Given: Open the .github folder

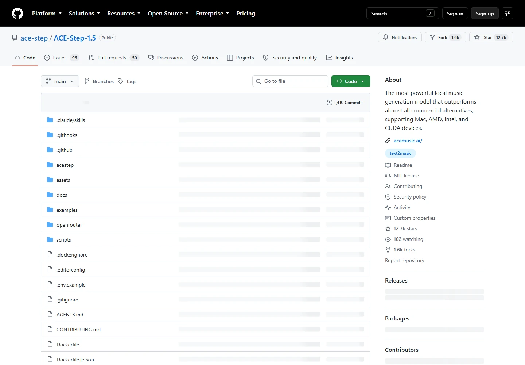Looking at the screenshot, I should coord(65,150).
